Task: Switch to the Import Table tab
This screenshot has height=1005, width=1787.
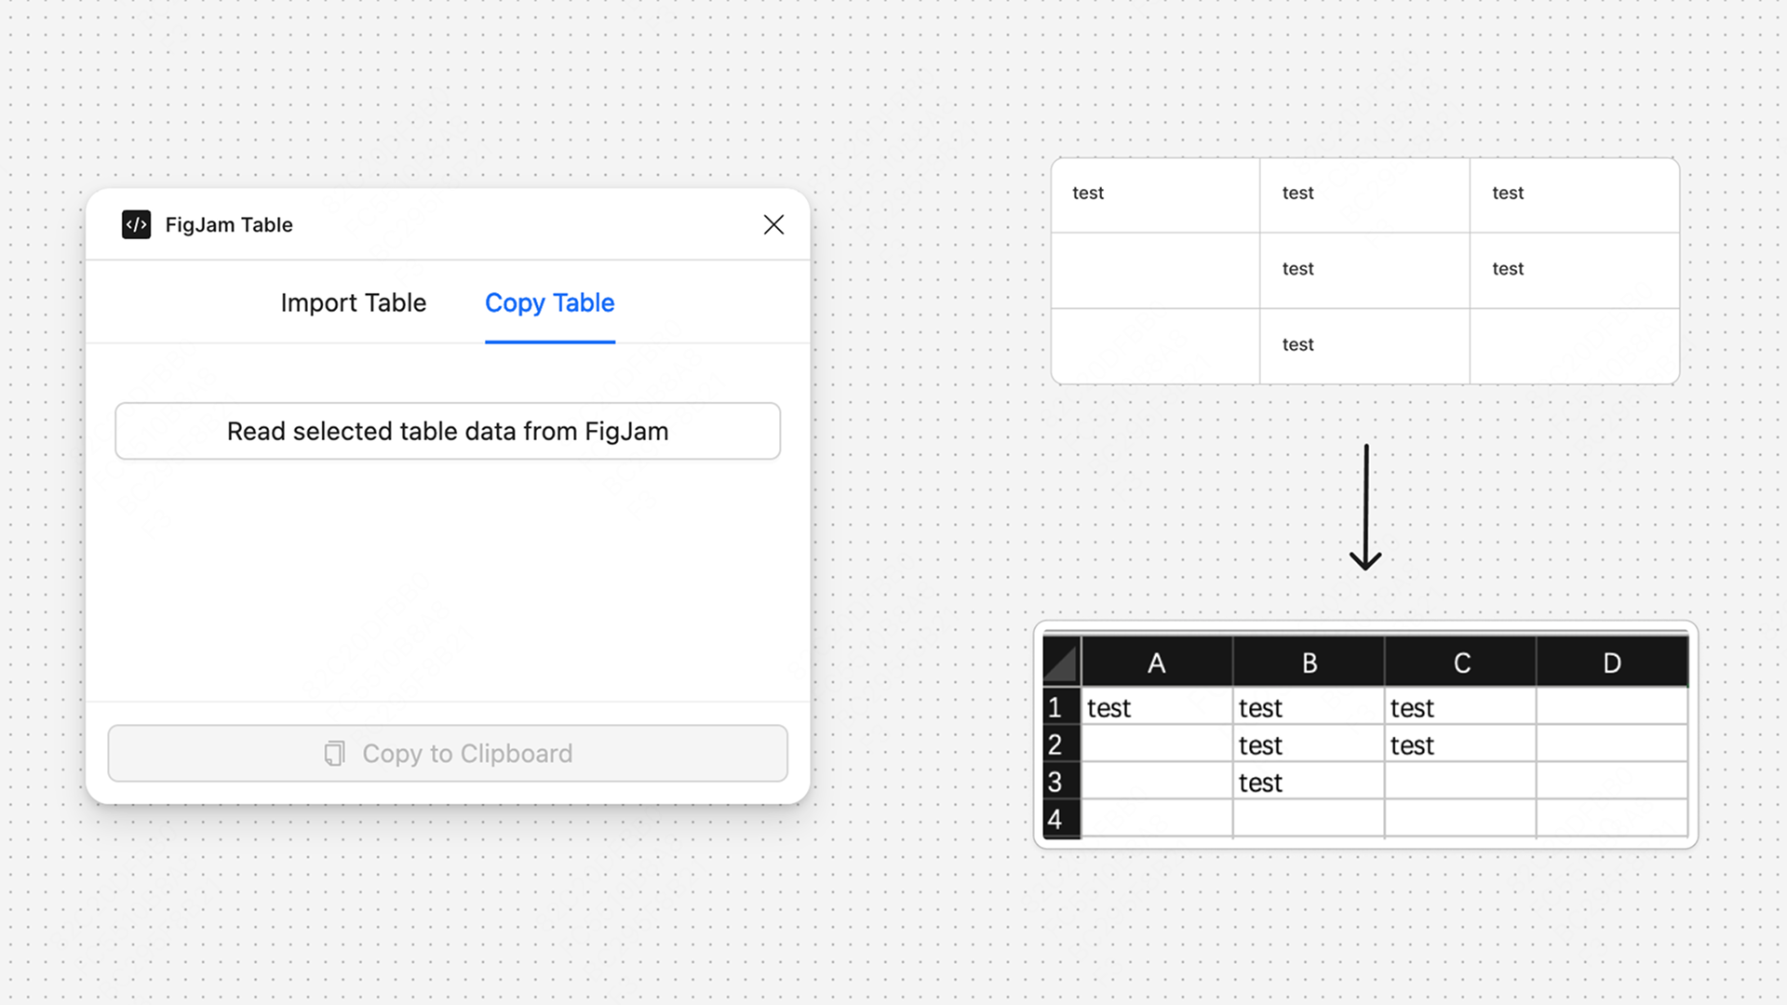Action: point(353,303)
